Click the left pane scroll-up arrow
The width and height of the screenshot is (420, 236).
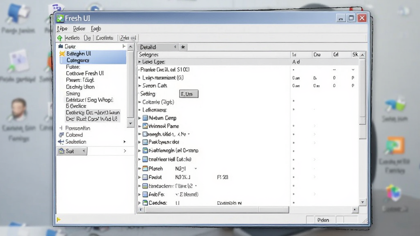coord(130,47)
